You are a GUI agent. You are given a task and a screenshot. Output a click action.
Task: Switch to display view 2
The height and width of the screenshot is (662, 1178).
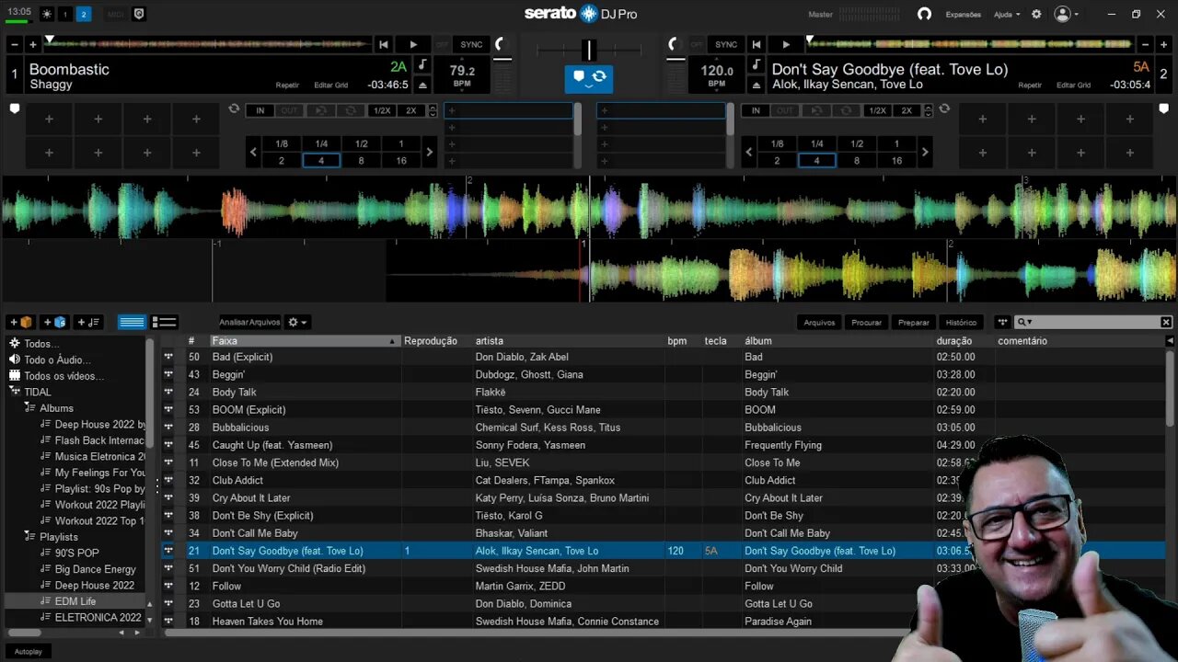[84, 14]
